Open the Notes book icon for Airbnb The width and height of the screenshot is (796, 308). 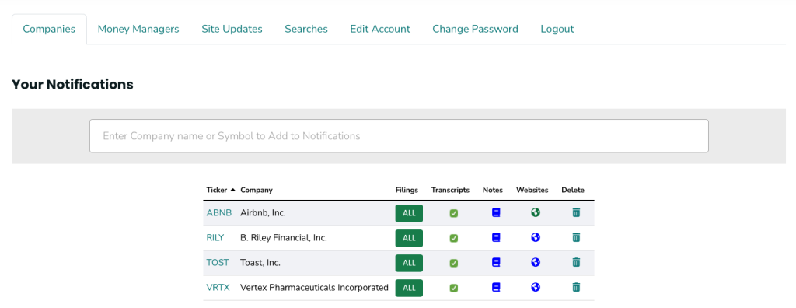pos(496,212)
